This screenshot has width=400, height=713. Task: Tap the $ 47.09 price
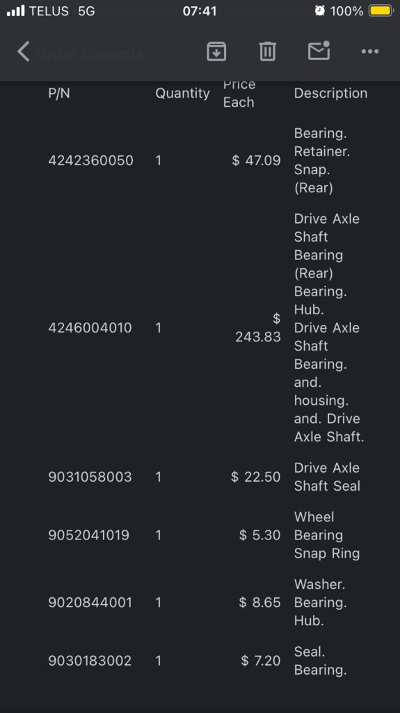point(256,160)
